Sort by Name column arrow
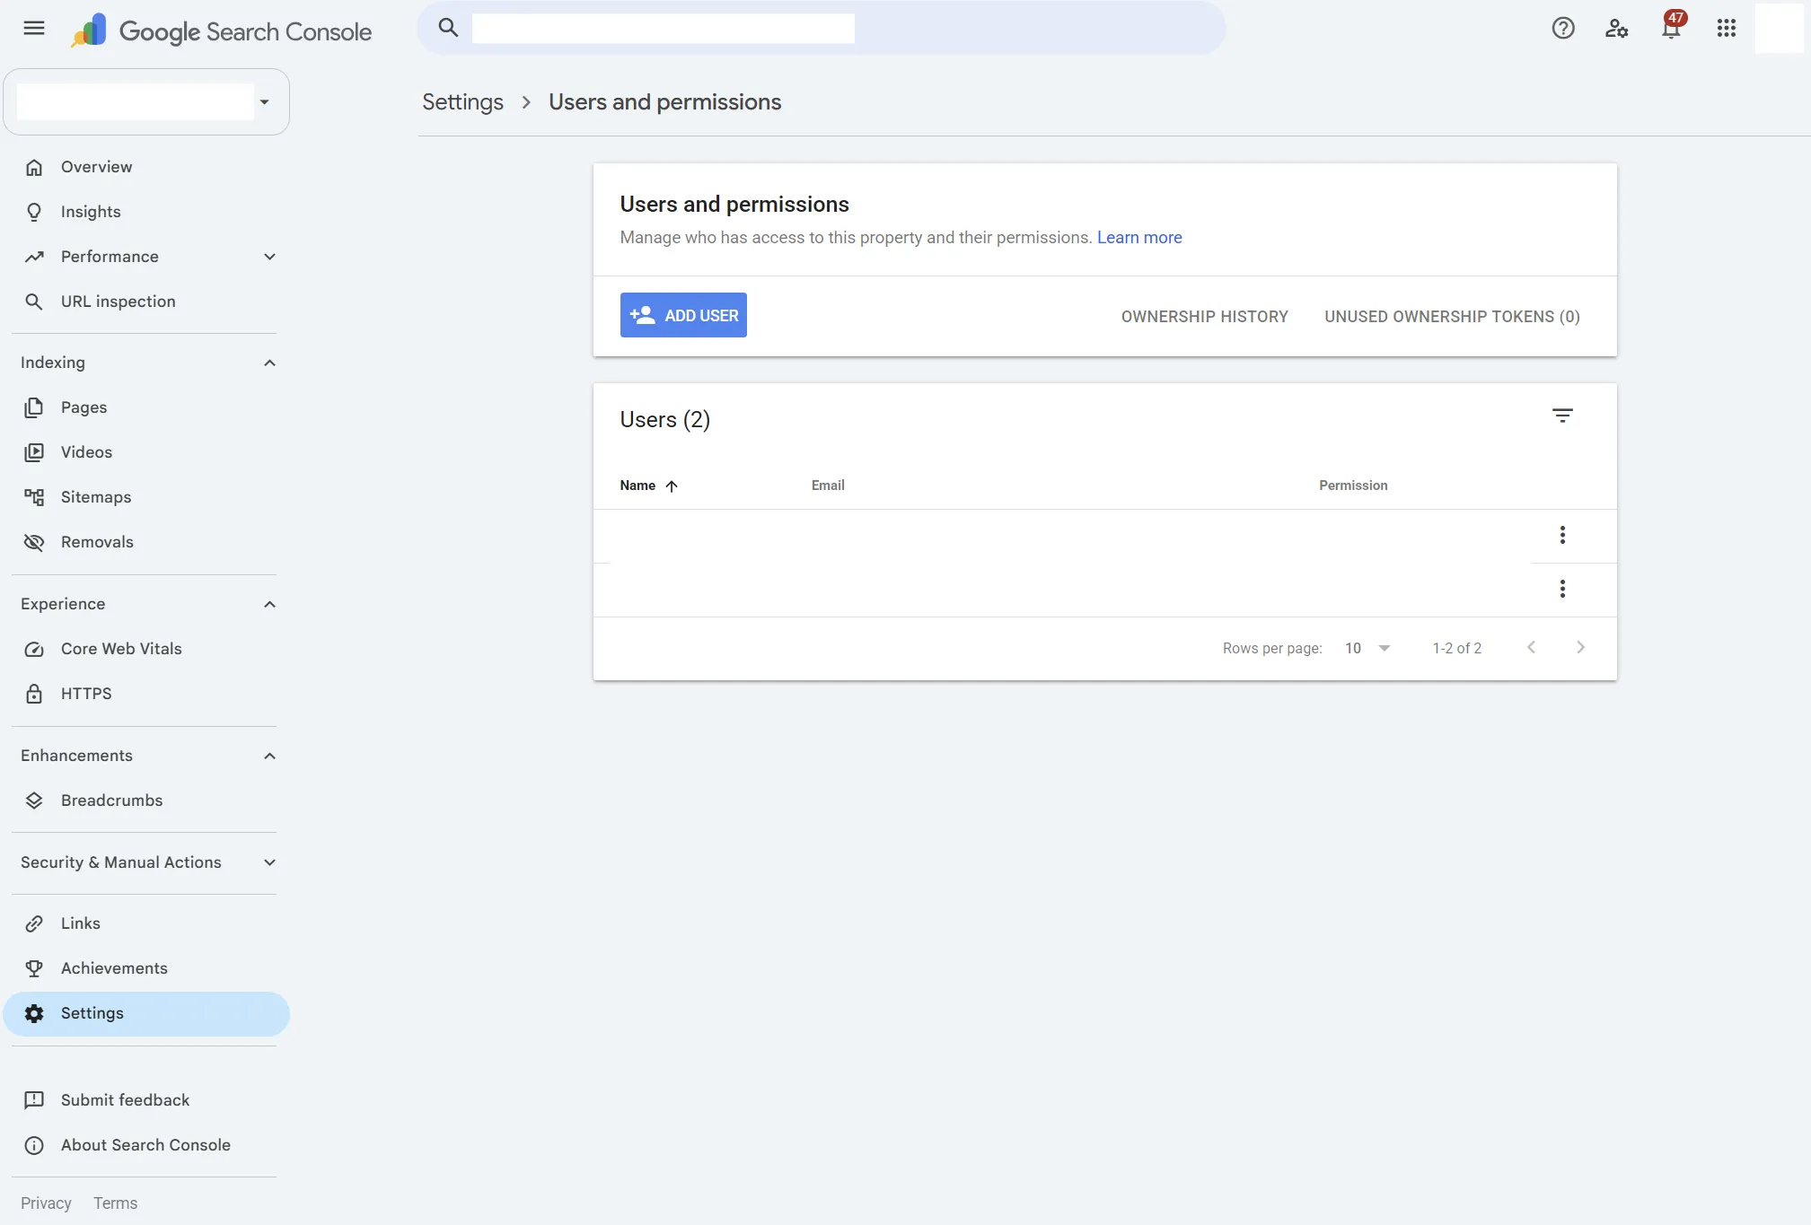 [x=672, y=486]
